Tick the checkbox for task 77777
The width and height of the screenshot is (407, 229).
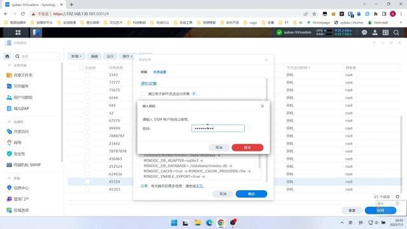pos(88,82)
